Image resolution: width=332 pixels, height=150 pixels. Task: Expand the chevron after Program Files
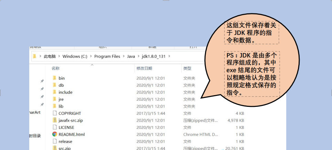point(124,57)
